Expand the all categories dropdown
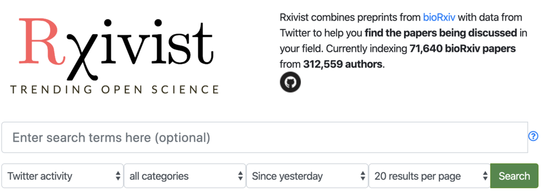This screenshot has width=545, height=194. point(185,176)
